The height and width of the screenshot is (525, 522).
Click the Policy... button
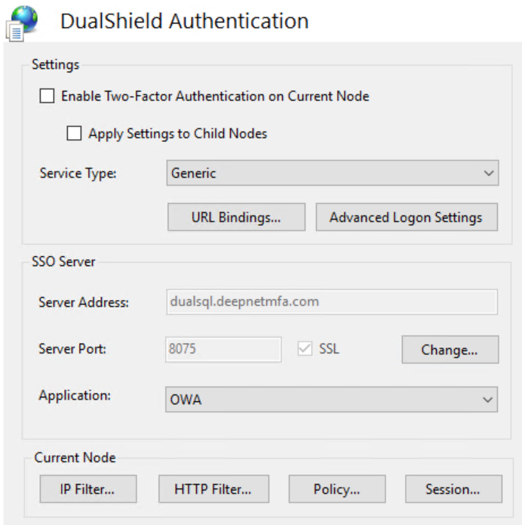pyautogui.click(x=336, y=489)
